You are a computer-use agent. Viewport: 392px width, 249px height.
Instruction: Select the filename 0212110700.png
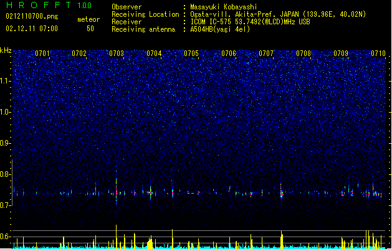[32, 16]
